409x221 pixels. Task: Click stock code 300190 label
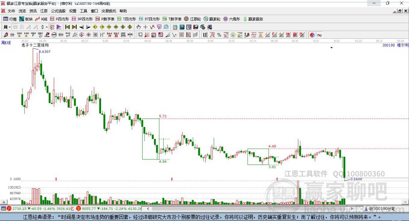388,45
